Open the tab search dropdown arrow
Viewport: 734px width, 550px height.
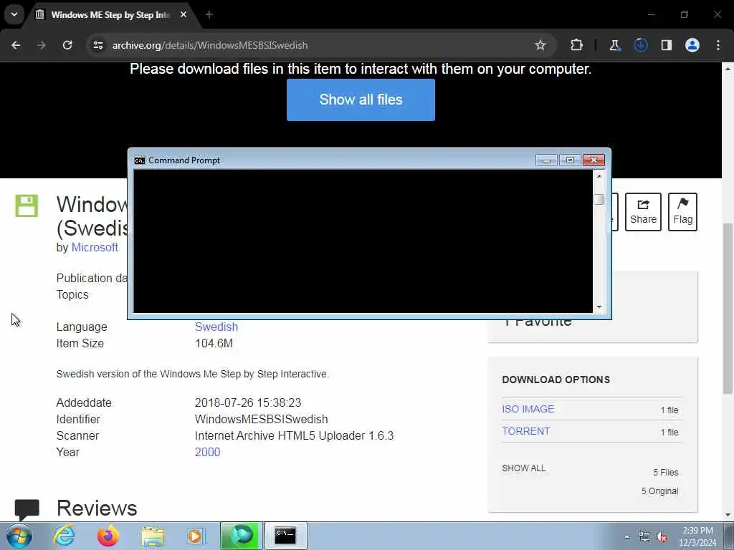point(14,14)
